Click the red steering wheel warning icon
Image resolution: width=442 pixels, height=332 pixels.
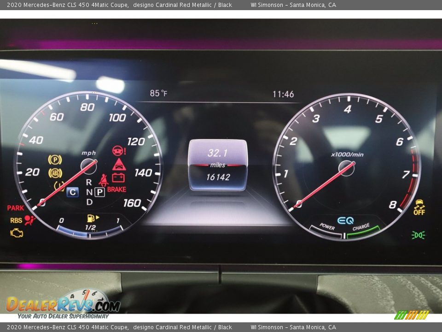coord(119,151)
